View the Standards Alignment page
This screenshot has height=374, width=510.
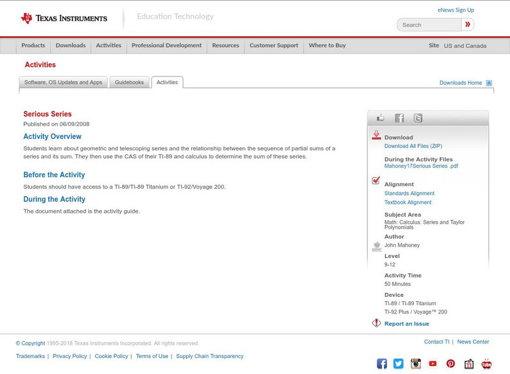409,193
